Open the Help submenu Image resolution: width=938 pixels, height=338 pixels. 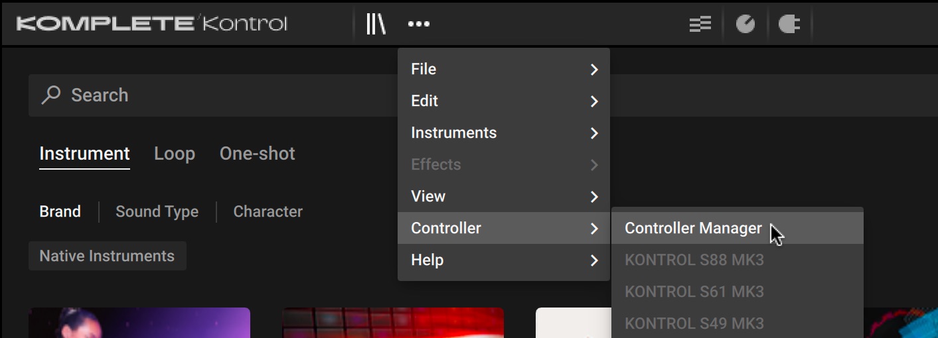[504, 260]
